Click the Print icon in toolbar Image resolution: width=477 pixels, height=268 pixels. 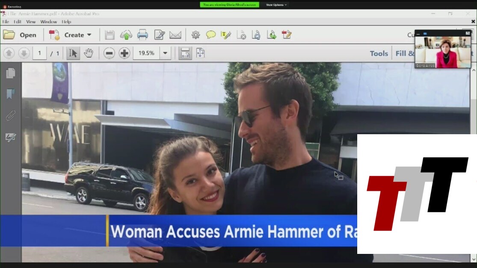(x=142, y=35)
